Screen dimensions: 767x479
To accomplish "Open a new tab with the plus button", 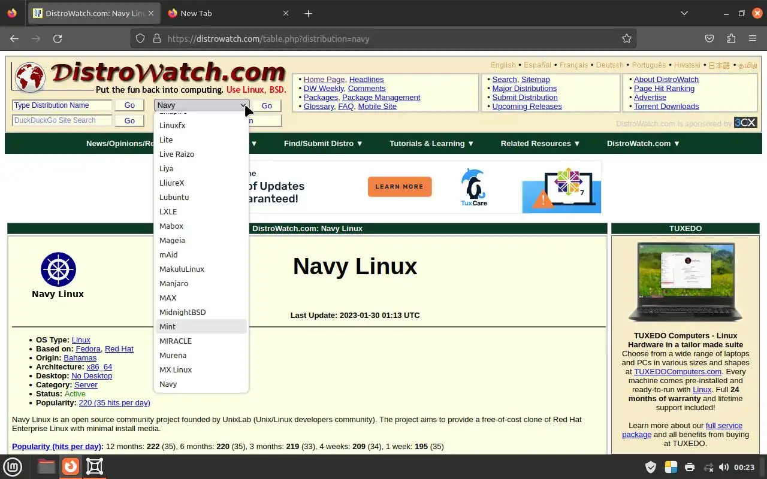I will click(308, 13).
